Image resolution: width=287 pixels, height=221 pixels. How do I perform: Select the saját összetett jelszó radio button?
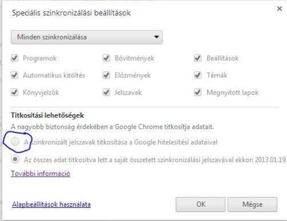pyautogui.click(x=15, y=159)
